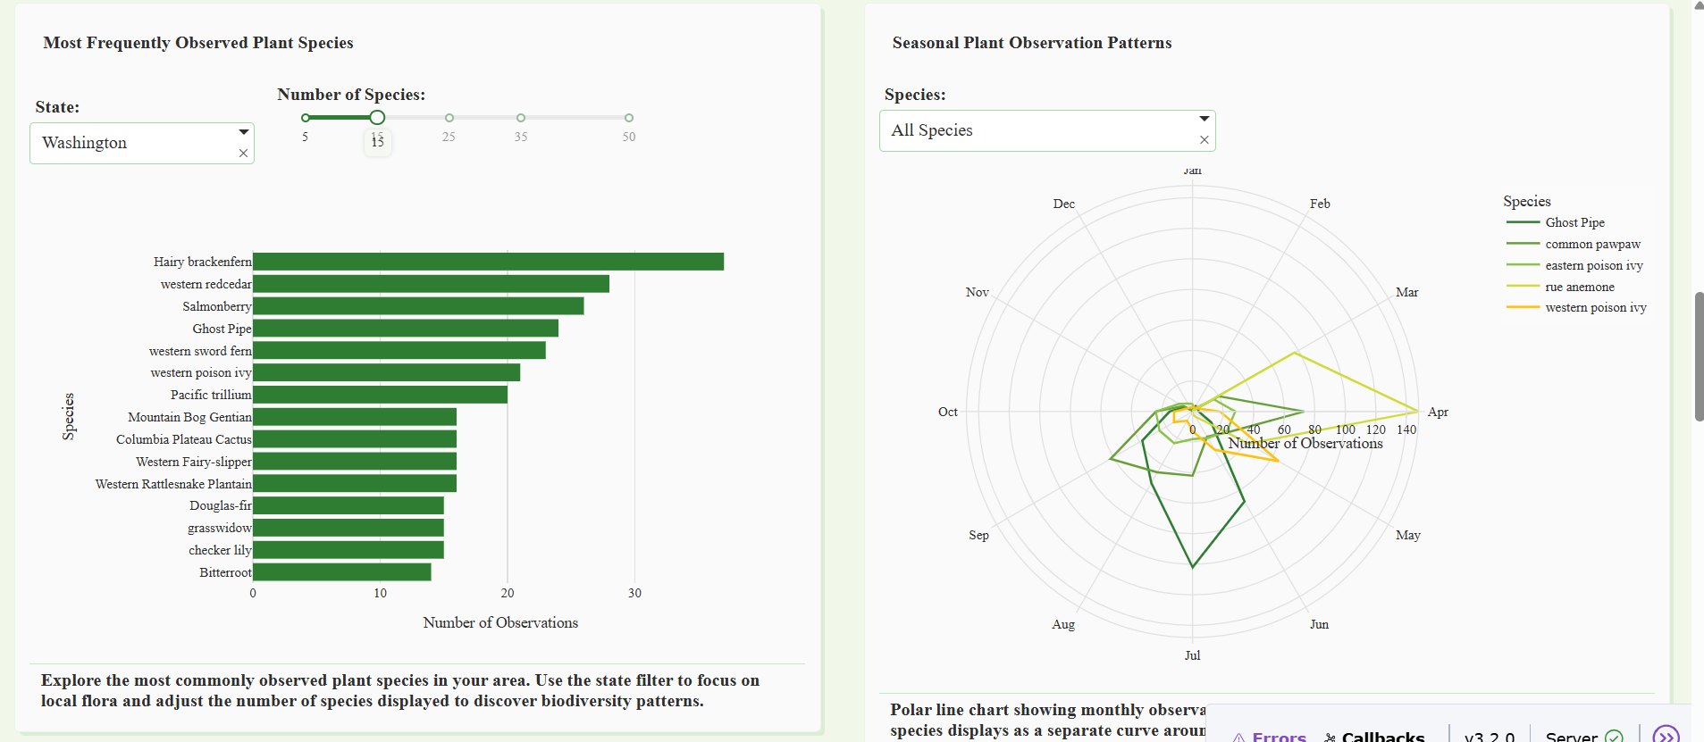1704x742 pixels.
Task: Click the Callbacks branching-nodes icon
Action: (x=1330, y=737)
